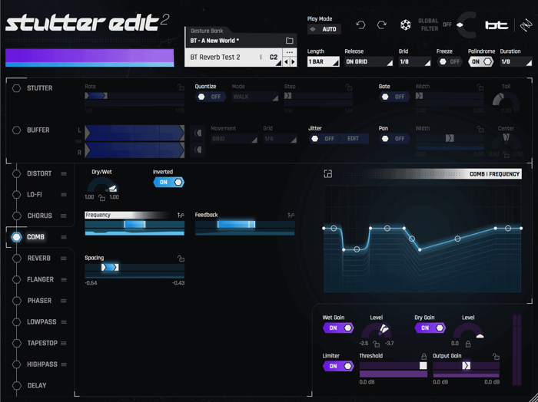Open the Grid 1/8 dropdown

tap(414, 62)
